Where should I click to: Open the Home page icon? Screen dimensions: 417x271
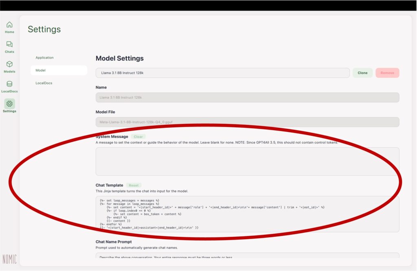coord(9,25)
